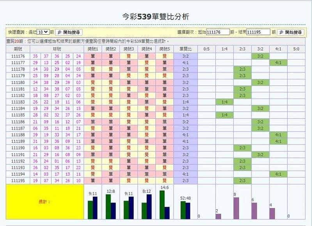Click the 2:3 column header
Viewport: 312px width, 226px height.
(242, 49)
